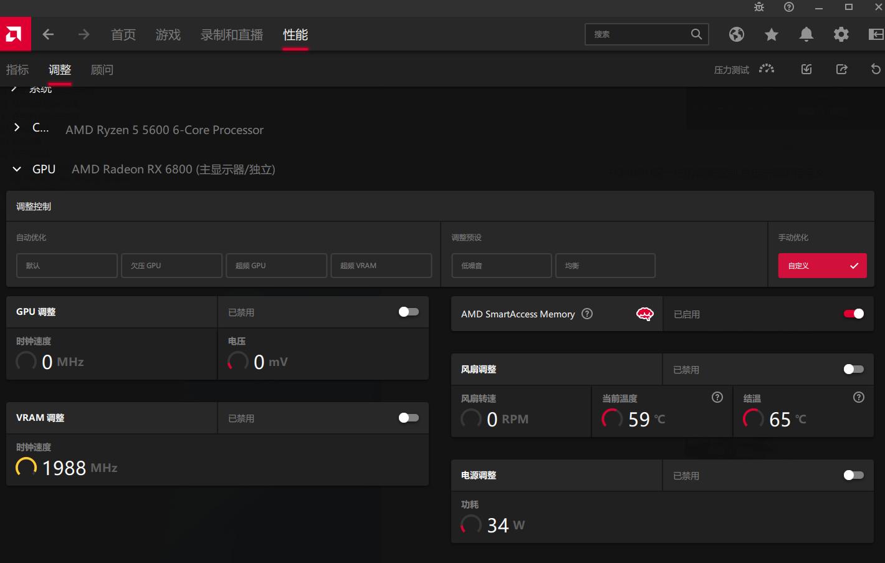Image resolution: width=885 pixels, height=563 pixels.
Task: Click the 0 RPM fan speed value
Action: [508, 419]
